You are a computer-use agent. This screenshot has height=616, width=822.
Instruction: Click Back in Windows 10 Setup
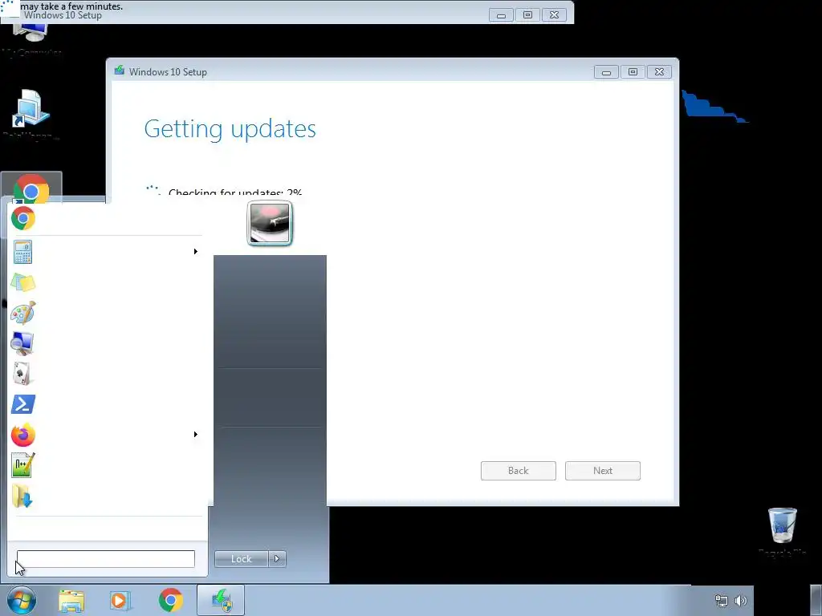point(519,471)
